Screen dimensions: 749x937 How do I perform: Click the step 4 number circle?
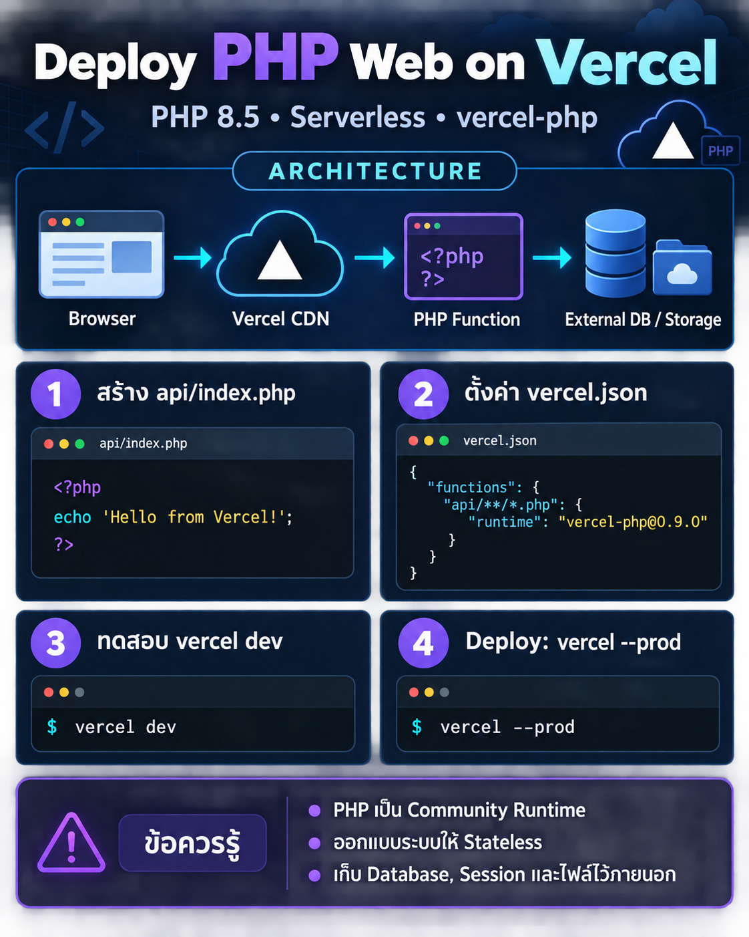tap(423, 643)
